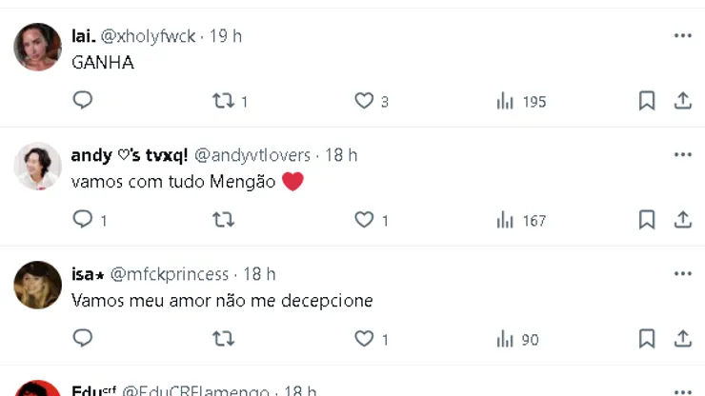Screen dimensions: 705x396
Task: Retweet the 'vamos com tudo Mengão' tweet
Action: [x=223, y=220]
